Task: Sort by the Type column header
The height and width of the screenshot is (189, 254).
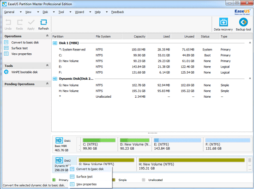Action: [236, 37]
